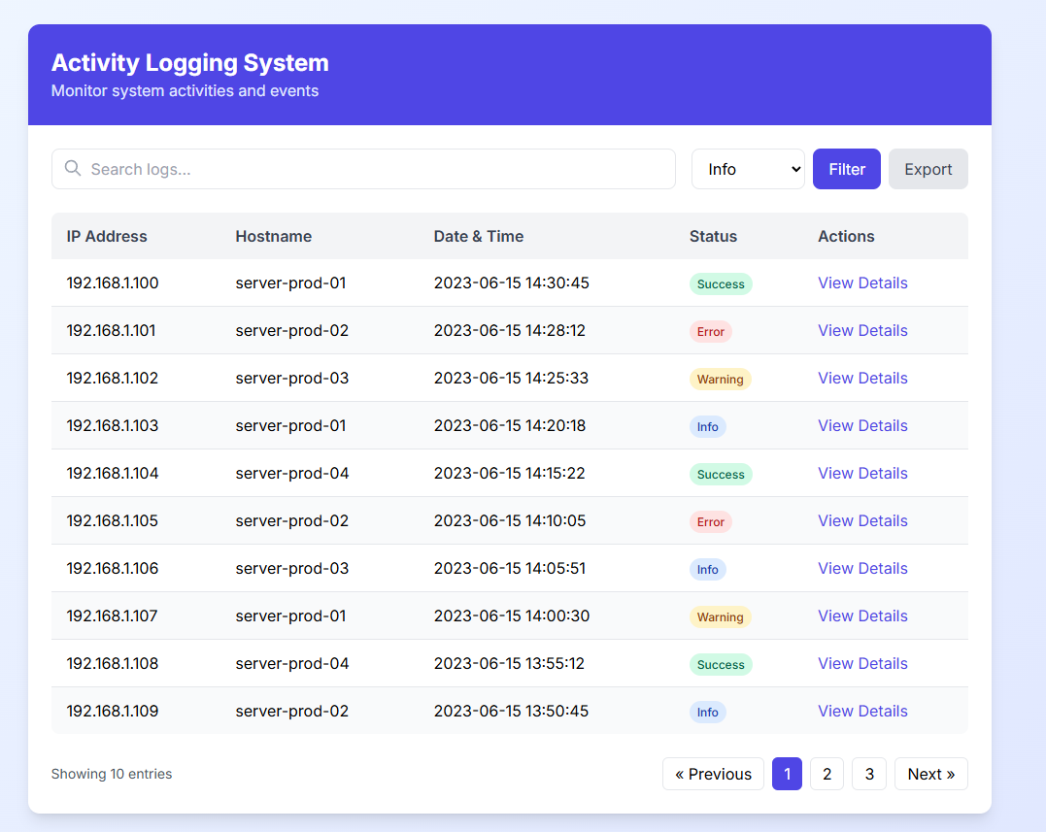View Details for 192.168.1.106
This screenshot has width=1046, height=832.
click(x=862, y=568)
